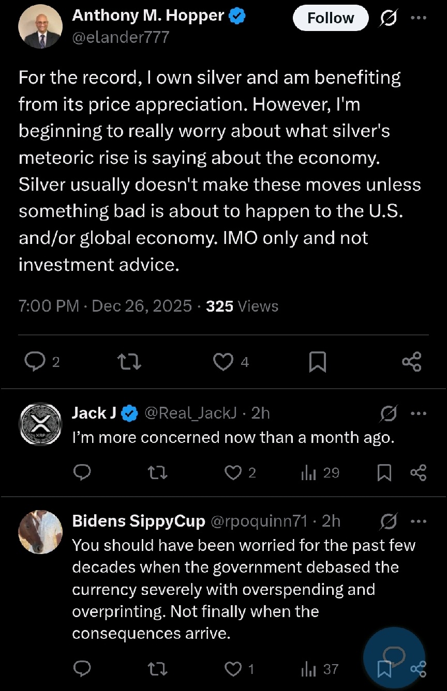Bookmark the main silver post

coord(317,362)
